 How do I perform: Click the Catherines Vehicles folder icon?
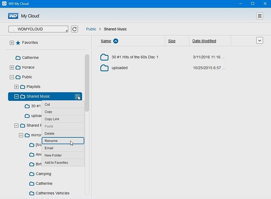31,193
